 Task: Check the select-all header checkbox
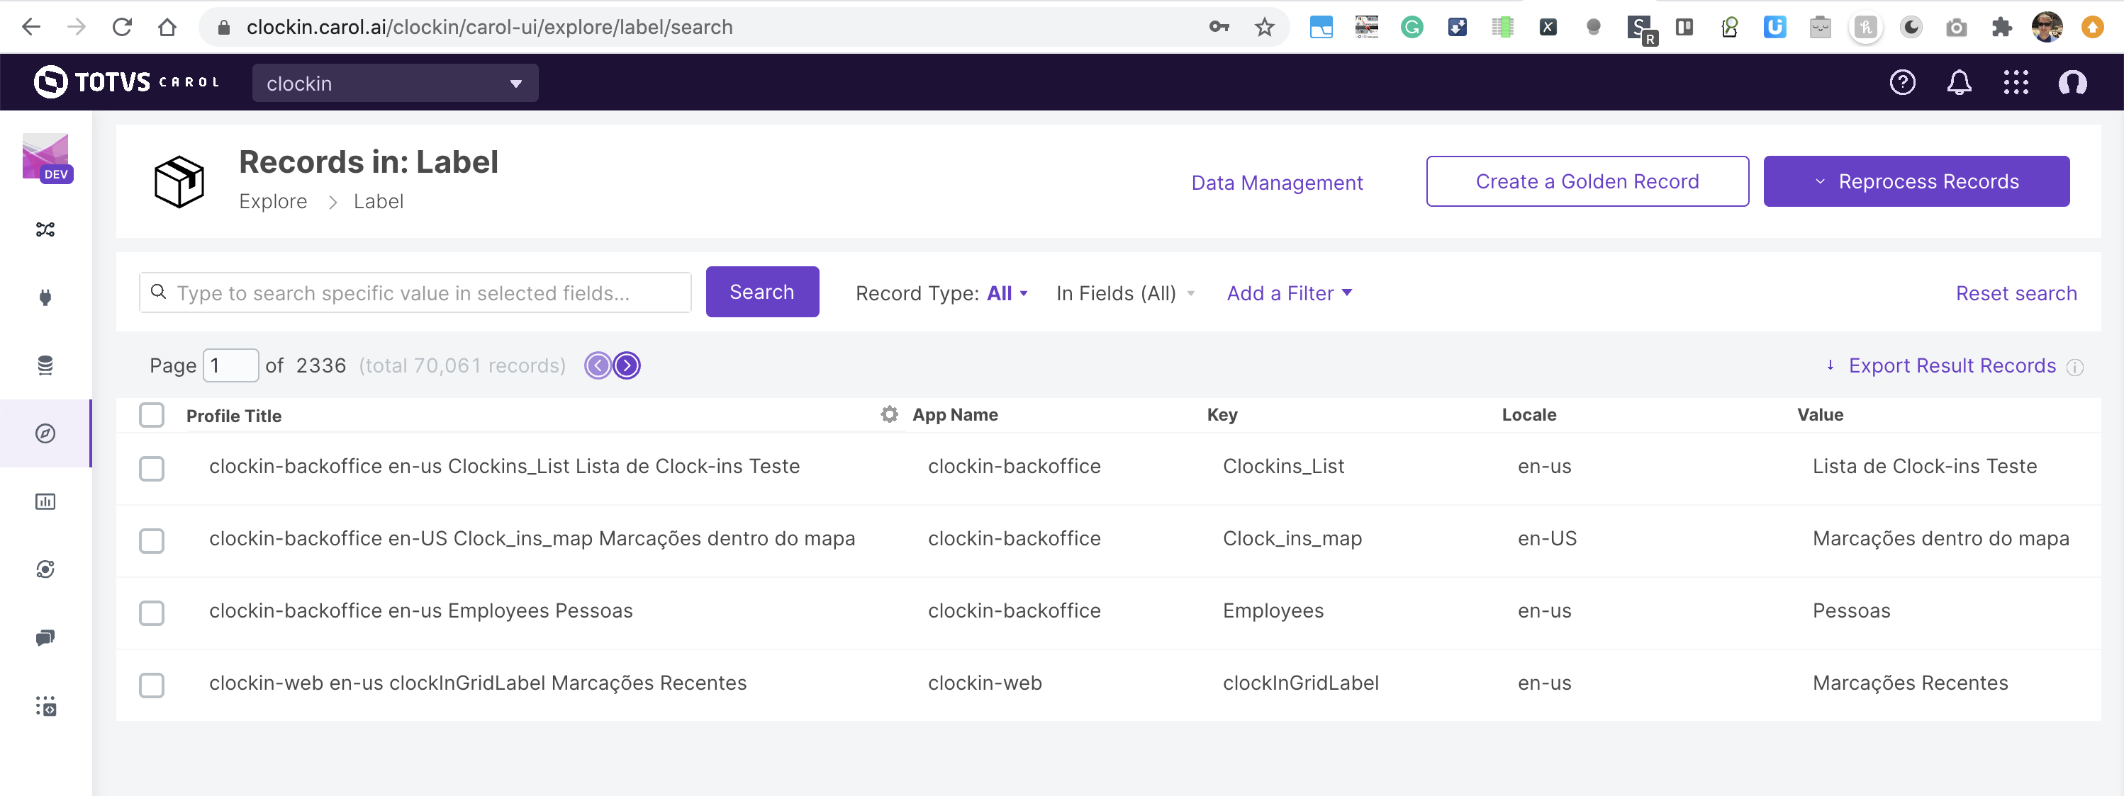click(152, 414)
